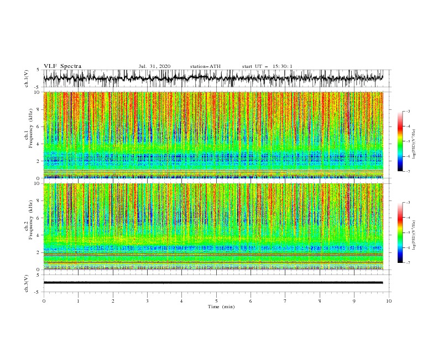Click the "4" tick on the time axis

pos(181,301)
